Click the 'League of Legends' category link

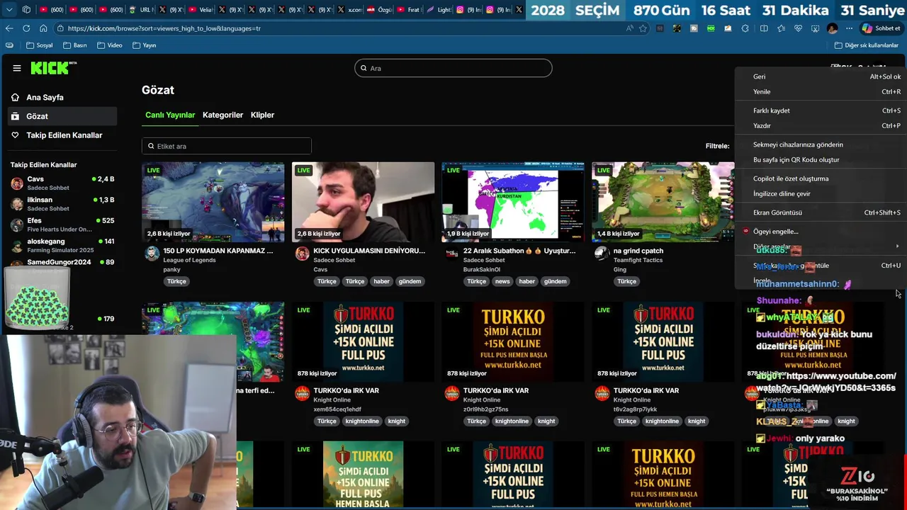tap(189, 260)
